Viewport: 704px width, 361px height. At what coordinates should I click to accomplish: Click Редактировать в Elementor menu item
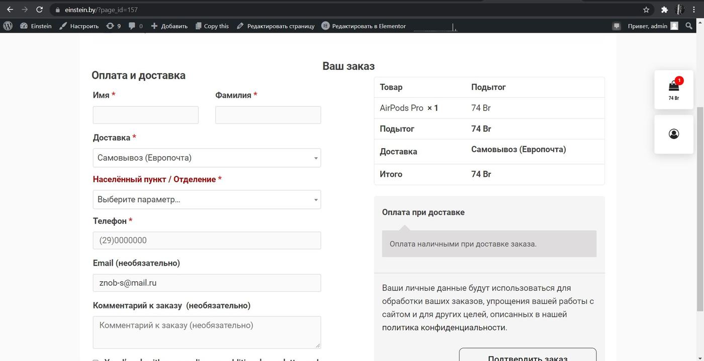pos(364,26)
